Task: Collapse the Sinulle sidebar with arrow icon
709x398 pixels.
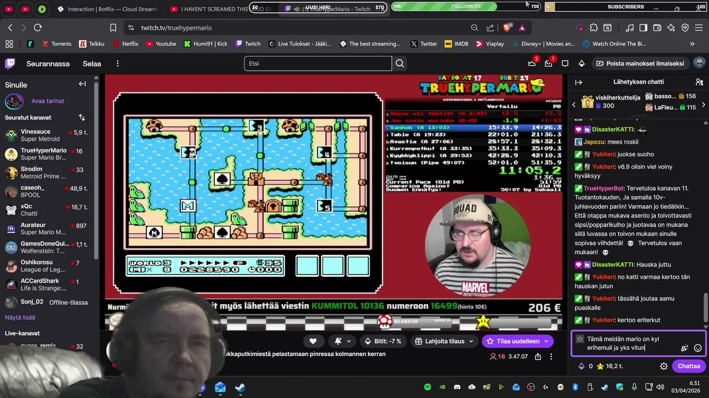Action: coord(82,84)
